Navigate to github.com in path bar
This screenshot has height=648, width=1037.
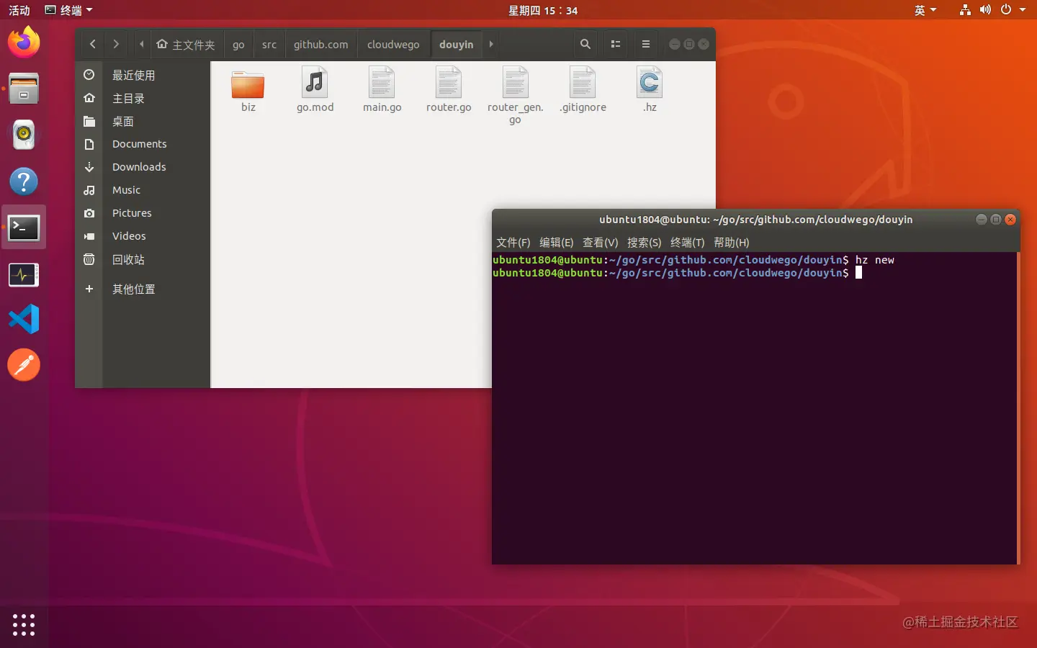(x=321, y=44)
